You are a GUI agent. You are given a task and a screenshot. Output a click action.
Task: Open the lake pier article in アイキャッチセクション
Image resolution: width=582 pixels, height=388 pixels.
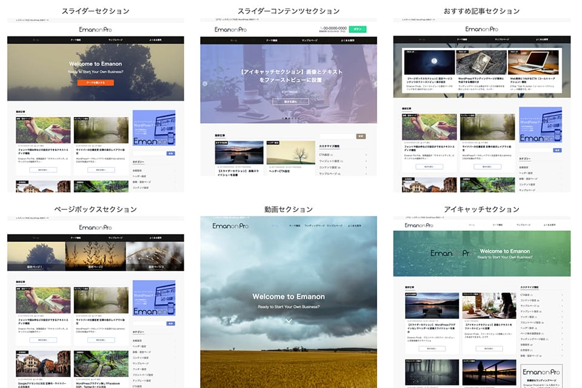click(x=432, y=306)
